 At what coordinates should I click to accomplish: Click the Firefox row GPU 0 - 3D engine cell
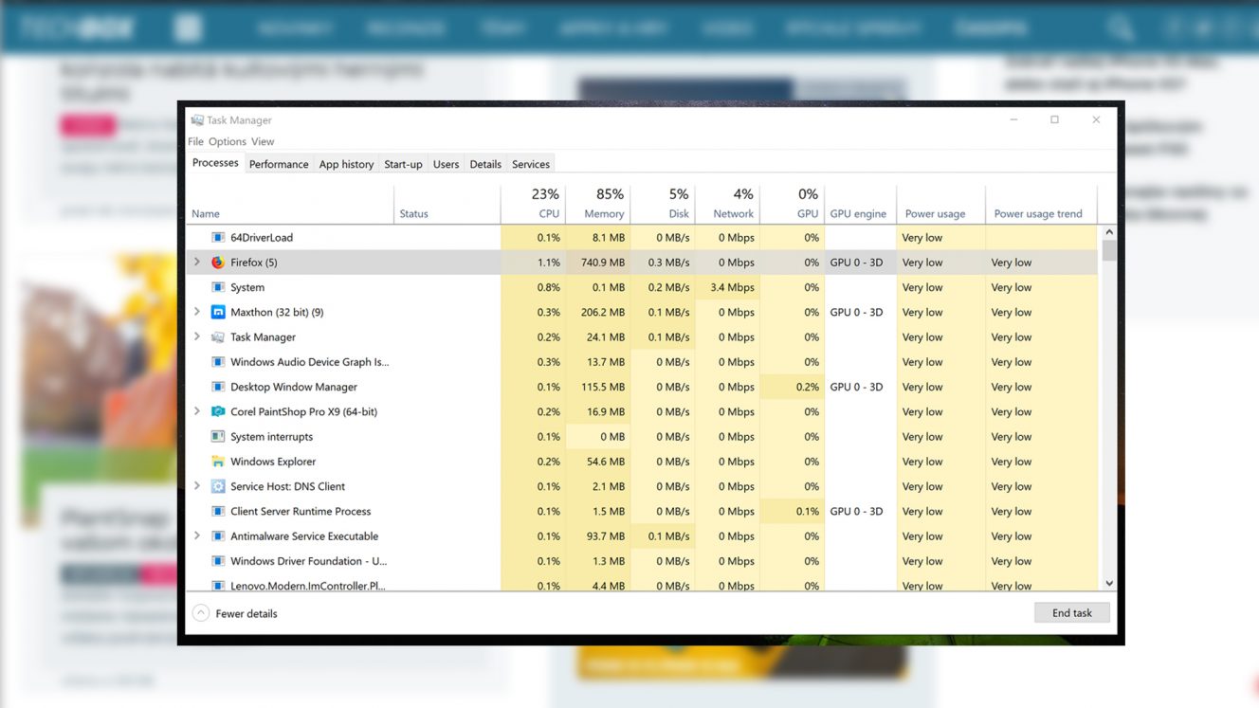[860, 263]
